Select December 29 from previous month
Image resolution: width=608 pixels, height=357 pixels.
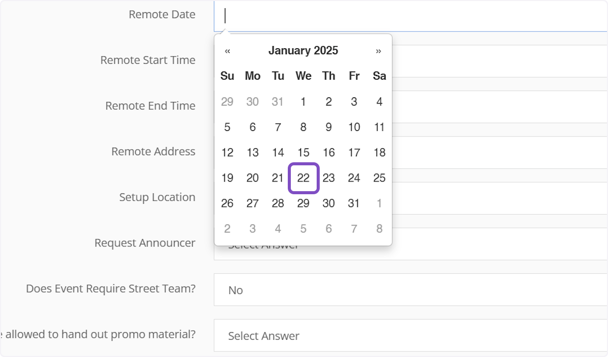[227, 101]
